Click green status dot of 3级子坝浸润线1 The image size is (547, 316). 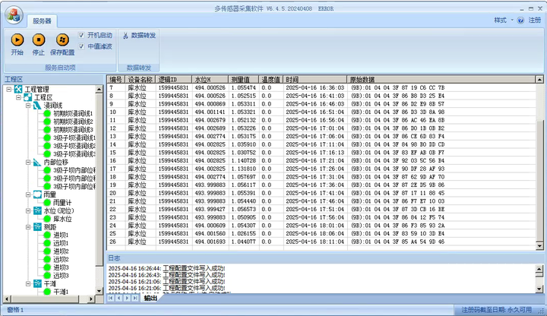(x=47, y=137)
